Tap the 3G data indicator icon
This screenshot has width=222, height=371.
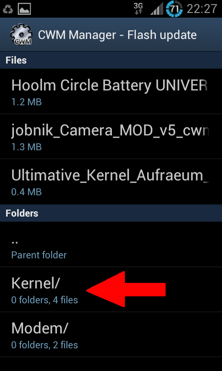tap(138, 9)
